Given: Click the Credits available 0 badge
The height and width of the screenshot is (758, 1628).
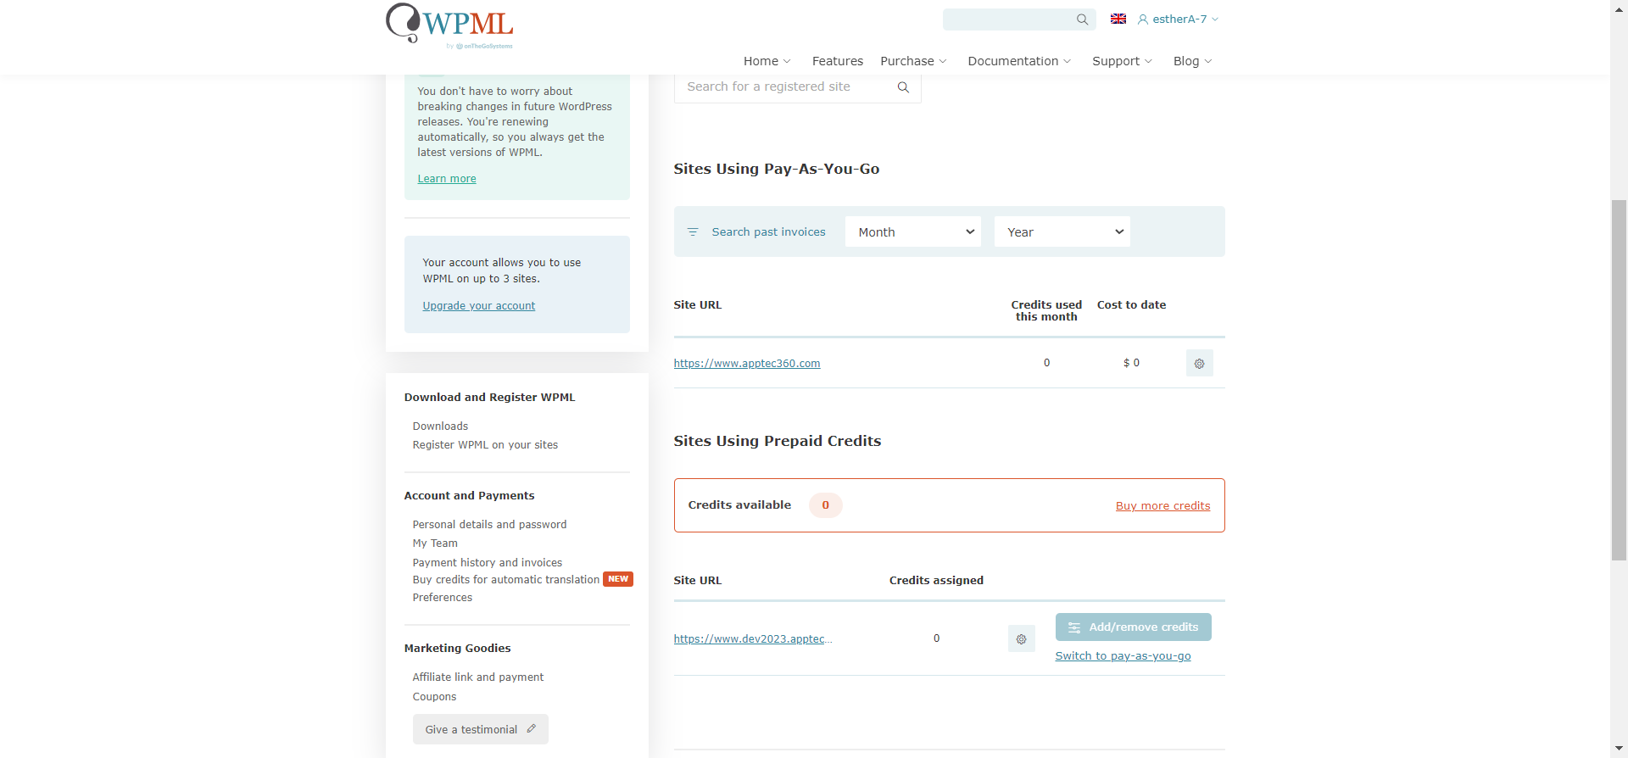Looking at the screenshot, I should (x=825, y=505).
